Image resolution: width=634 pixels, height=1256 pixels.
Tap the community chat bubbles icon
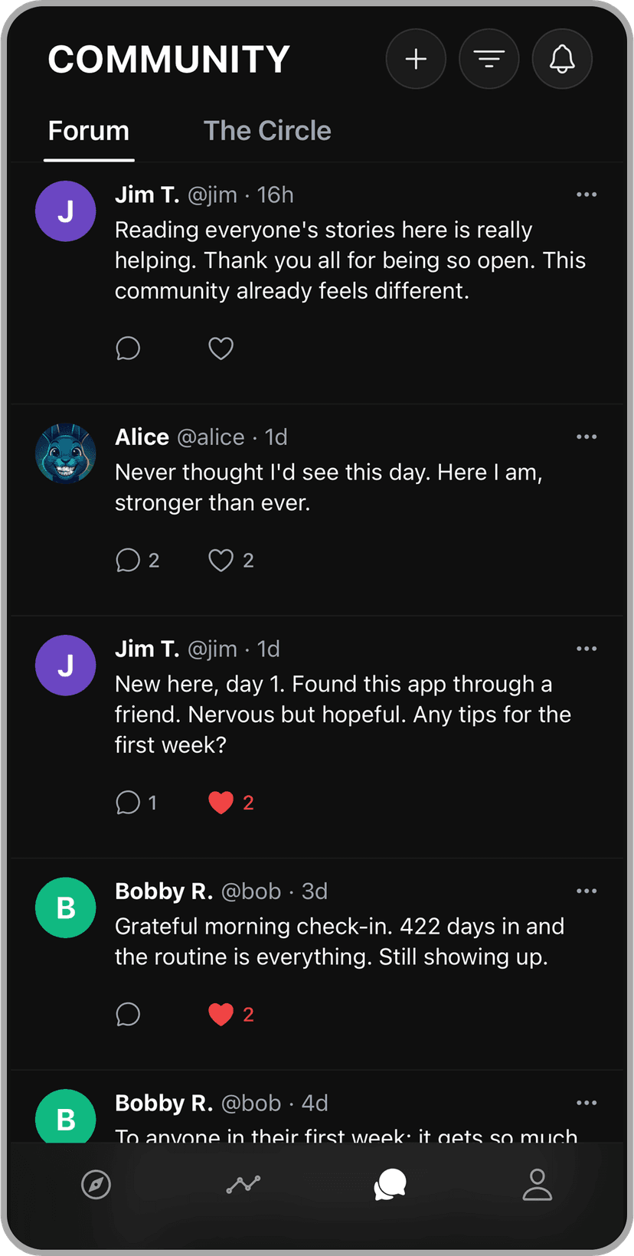390,1185
